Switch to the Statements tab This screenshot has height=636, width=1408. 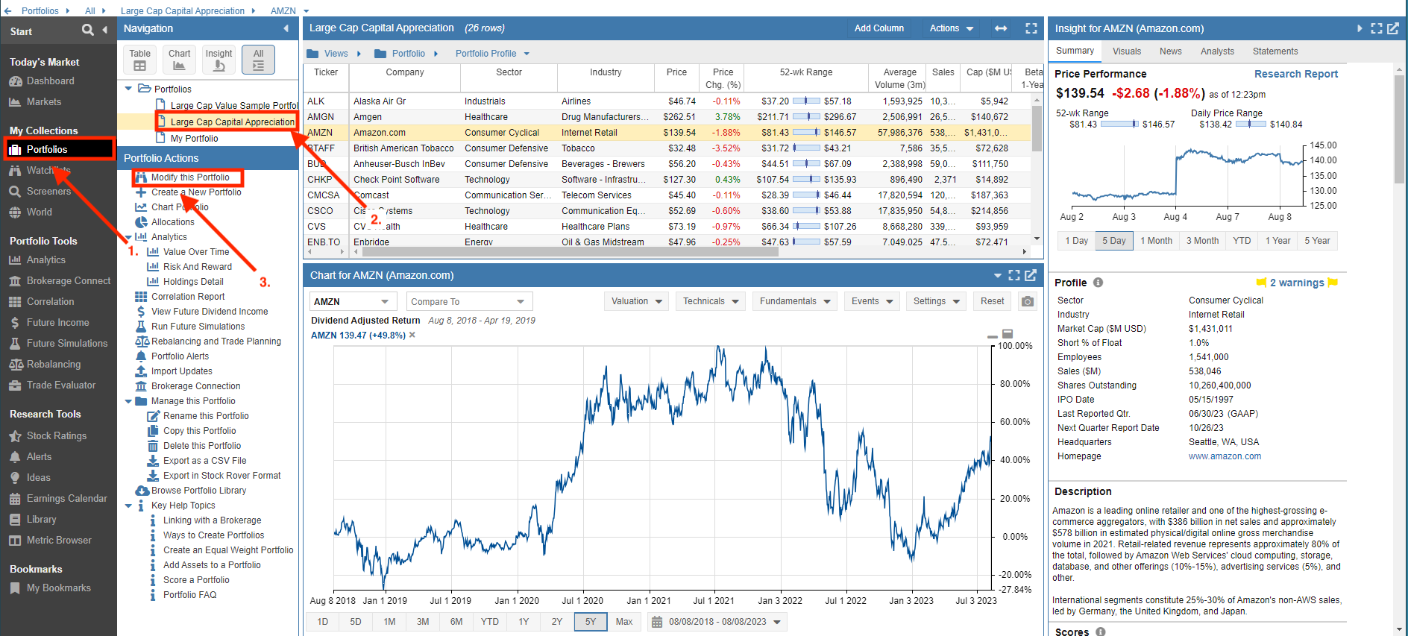(x=1275, y=51)
